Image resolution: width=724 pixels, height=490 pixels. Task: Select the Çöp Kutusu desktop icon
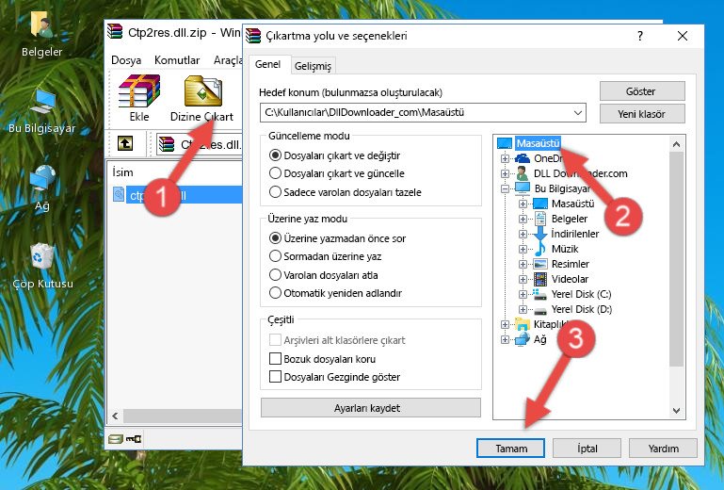(x=42, y=266)
